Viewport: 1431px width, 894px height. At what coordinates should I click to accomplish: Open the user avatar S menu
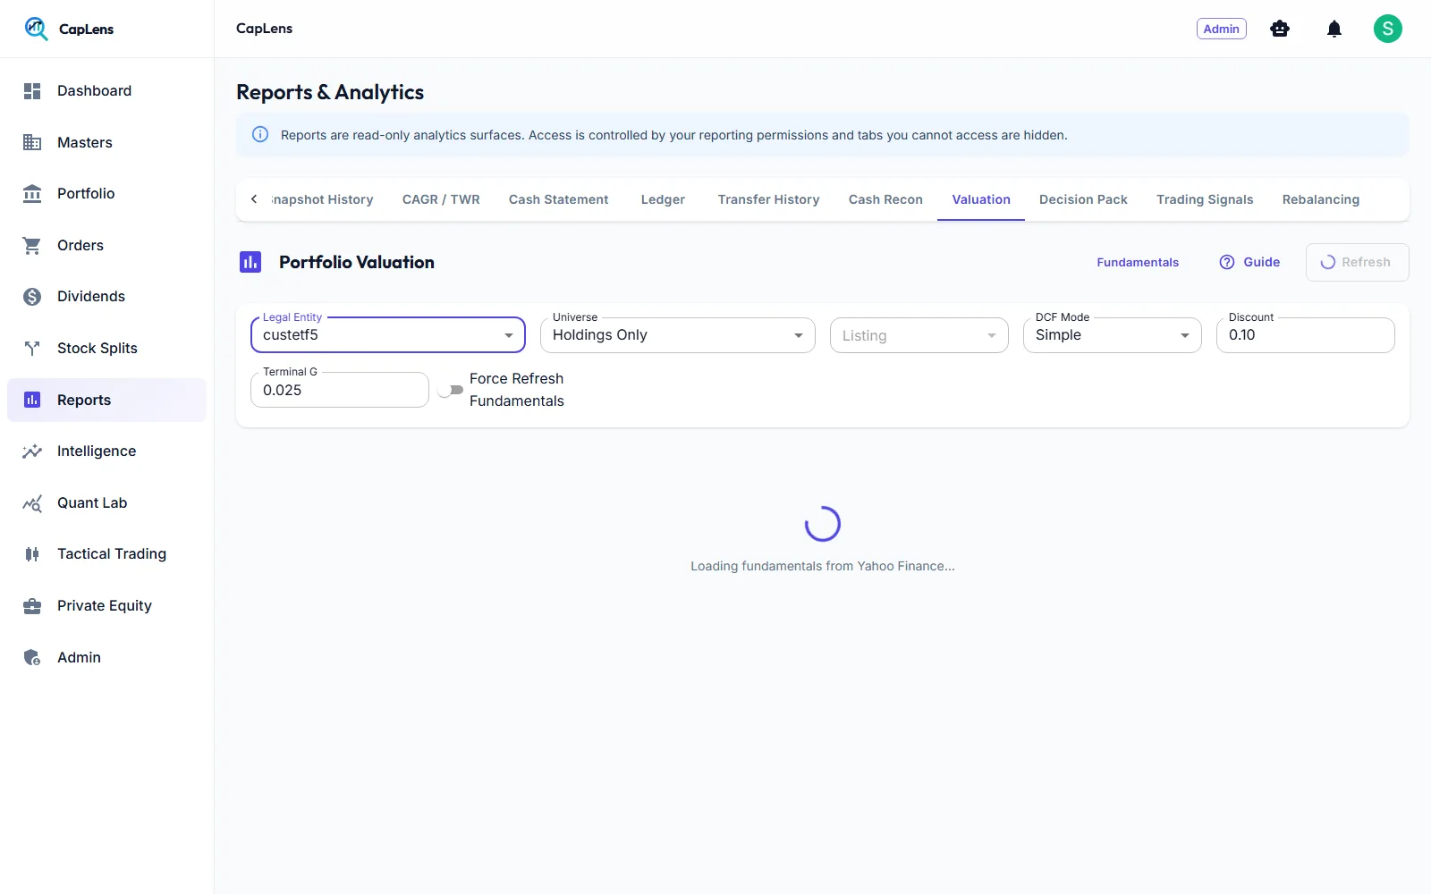click(1388, 29)
